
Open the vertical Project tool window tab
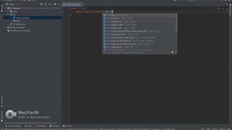pyautogui.click(x=2, y=8)
